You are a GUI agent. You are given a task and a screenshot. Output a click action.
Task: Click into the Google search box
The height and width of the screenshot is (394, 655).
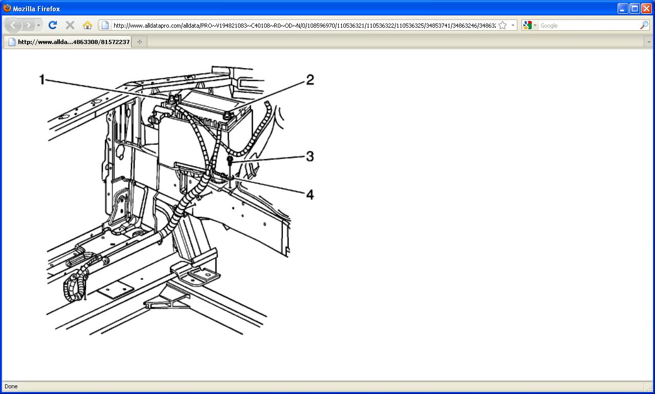(x=588, y=25)
